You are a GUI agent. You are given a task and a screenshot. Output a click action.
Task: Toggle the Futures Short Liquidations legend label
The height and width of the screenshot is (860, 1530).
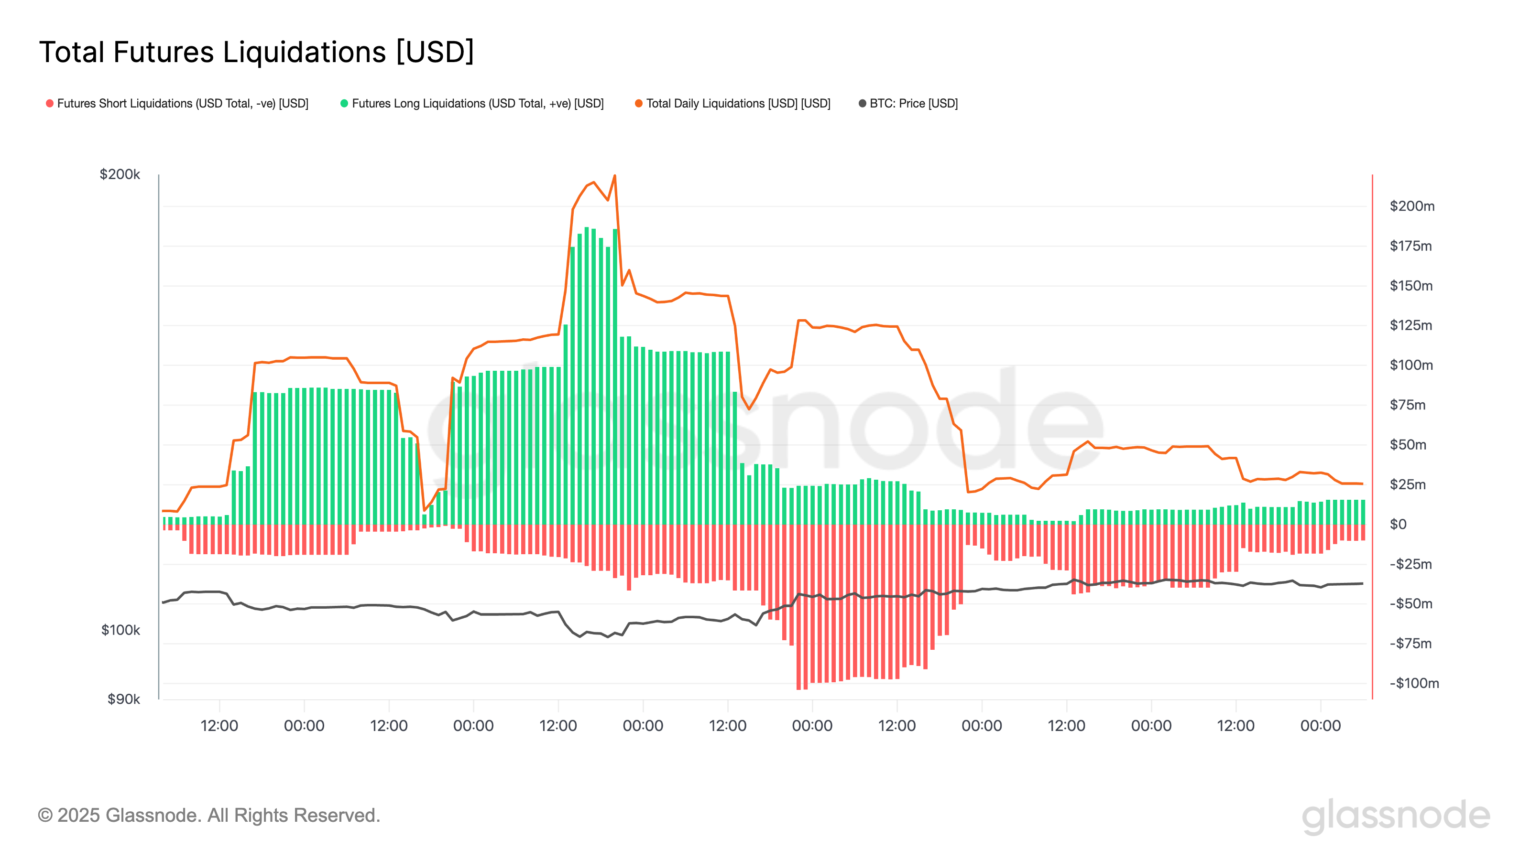(182, 103)
